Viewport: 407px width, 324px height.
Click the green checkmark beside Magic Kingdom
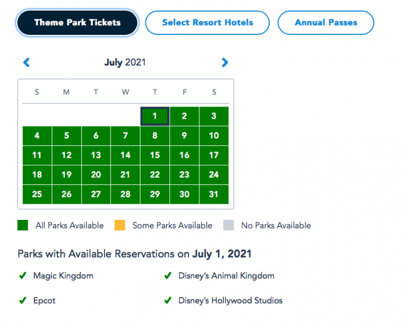(x=23, y=276)
